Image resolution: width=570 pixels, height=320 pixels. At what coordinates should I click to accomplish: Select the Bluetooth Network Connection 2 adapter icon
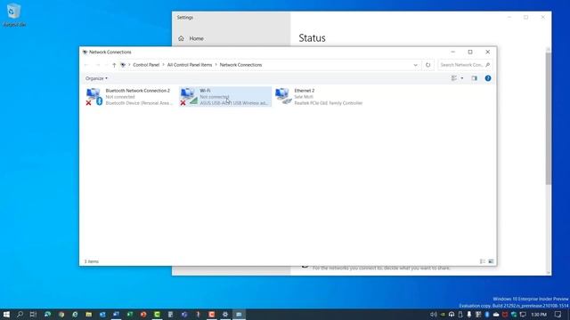(94, 97)
